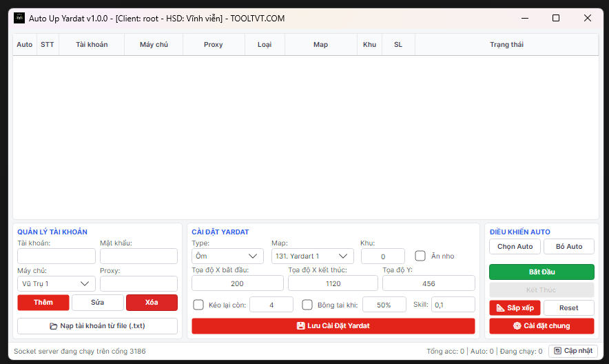Click the Sắp xếp arrange icon
The width and height of the screenshot is (609, 364).
pos(501,307)
